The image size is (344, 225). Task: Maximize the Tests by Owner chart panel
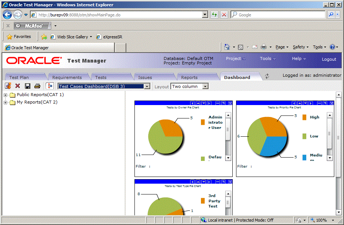point(223,103)
